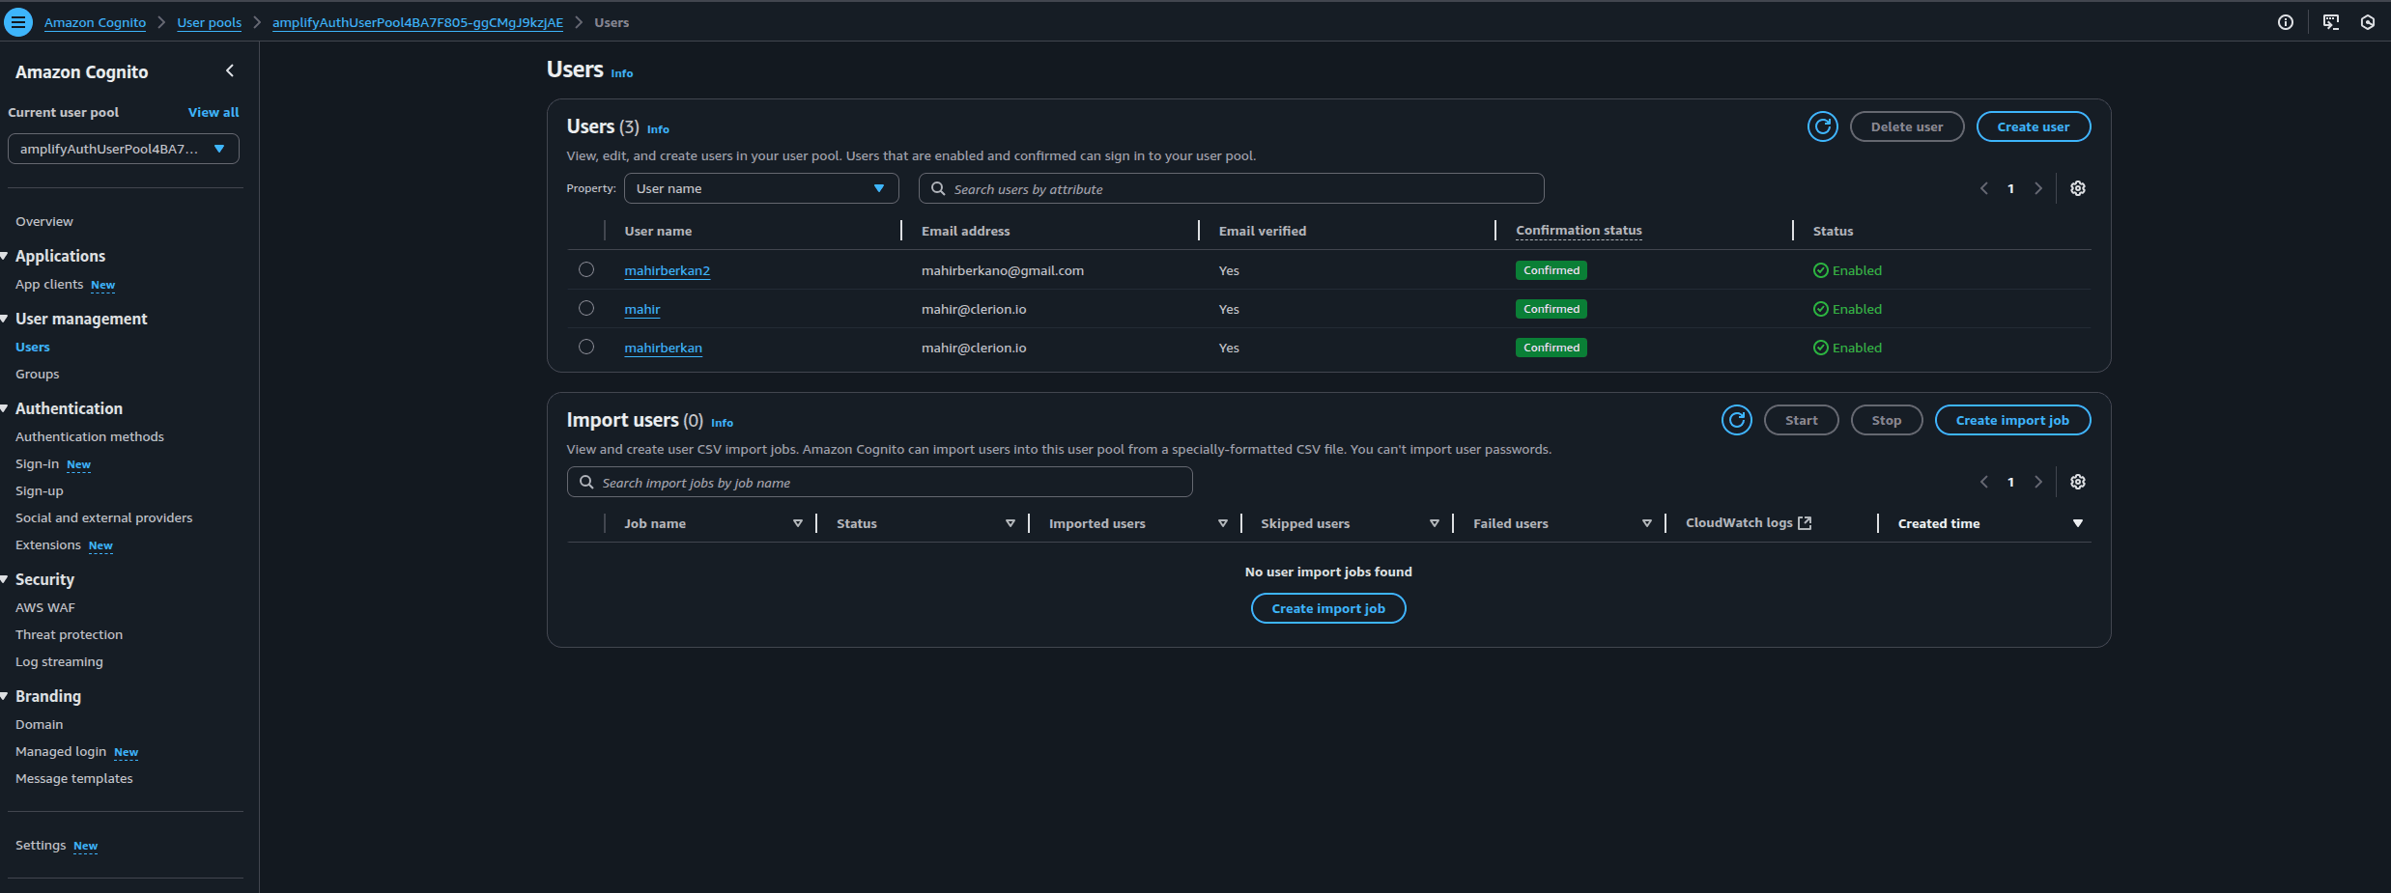Click the Delete user button
This screenshot has height=893, width=2391.
(x=1907, y=126)
